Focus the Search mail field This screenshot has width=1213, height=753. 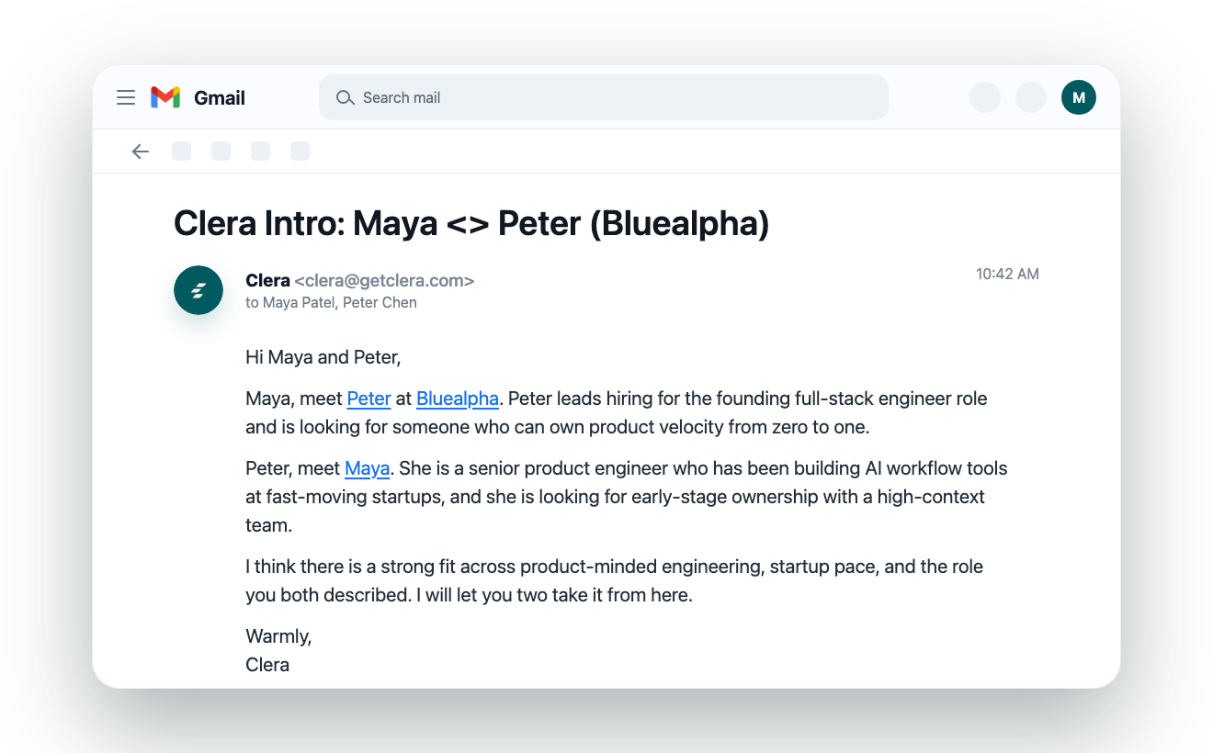click(x=603, y=97)
